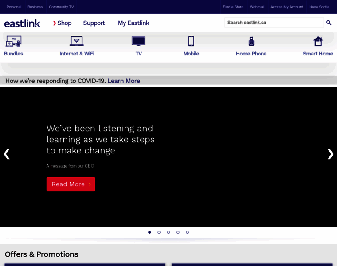This screenshot has width=337, height=266.
Task: Go to the fifth carousel dot
Action: pos(188,232)
